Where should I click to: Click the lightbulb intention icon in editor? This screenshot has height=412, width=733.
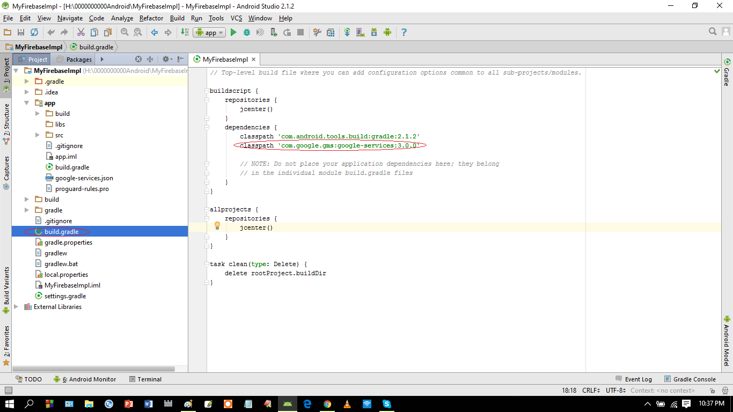(x=217, y=226)
